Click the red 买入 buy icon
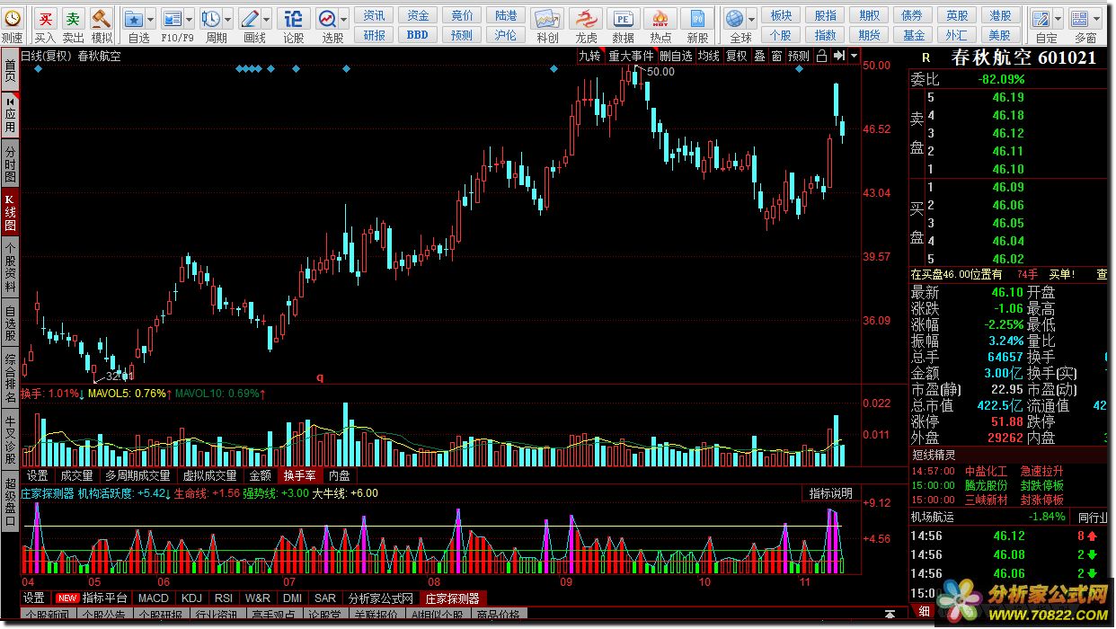 [45, 18]
